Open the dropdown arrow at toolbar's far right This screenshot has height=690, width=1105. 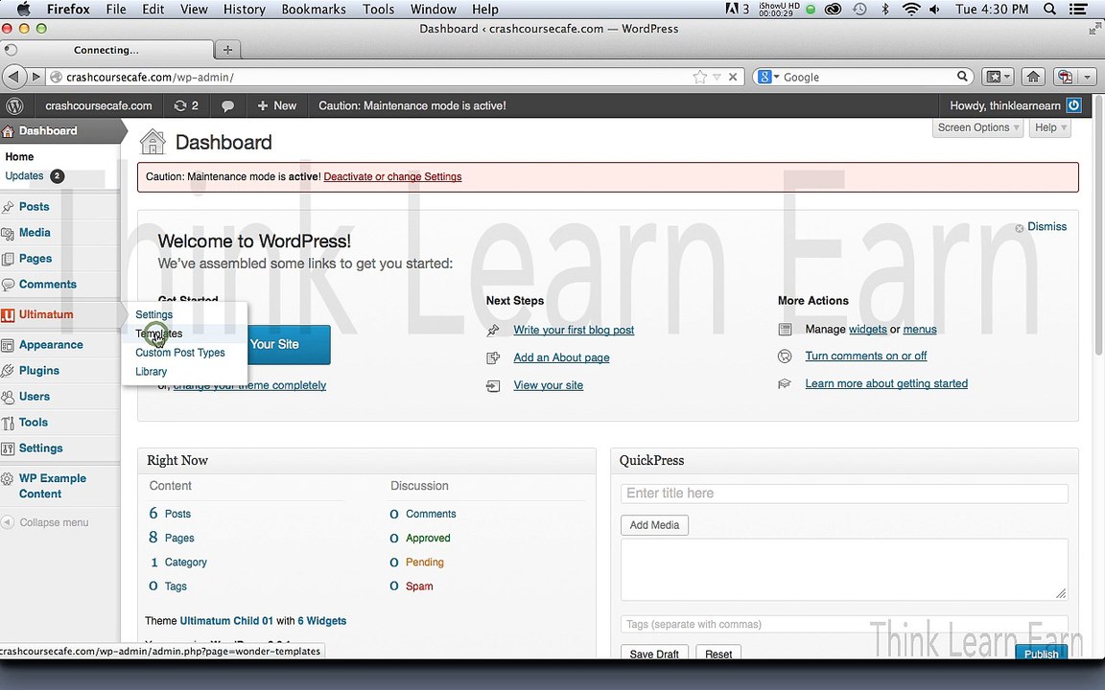[x=1088, y=77]
